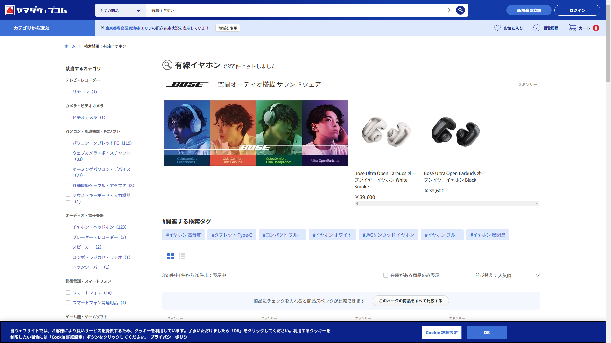Open the Bose Ultra Open Earbuds Black thumbnail
Screen dimensions: 611x343
coord(455,132)
